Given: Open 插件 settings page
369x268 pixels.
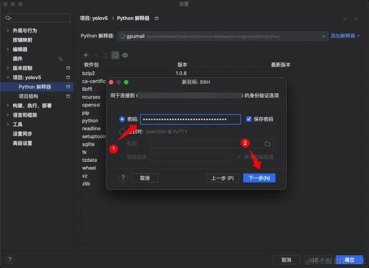Looking at the screenshot, I should coord(17,59).
